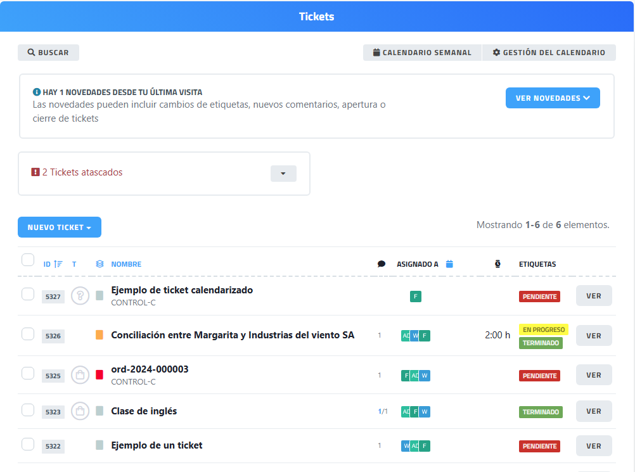
Task: Click the En Progreso label on ticket 5326
Action: click(543, 329)
